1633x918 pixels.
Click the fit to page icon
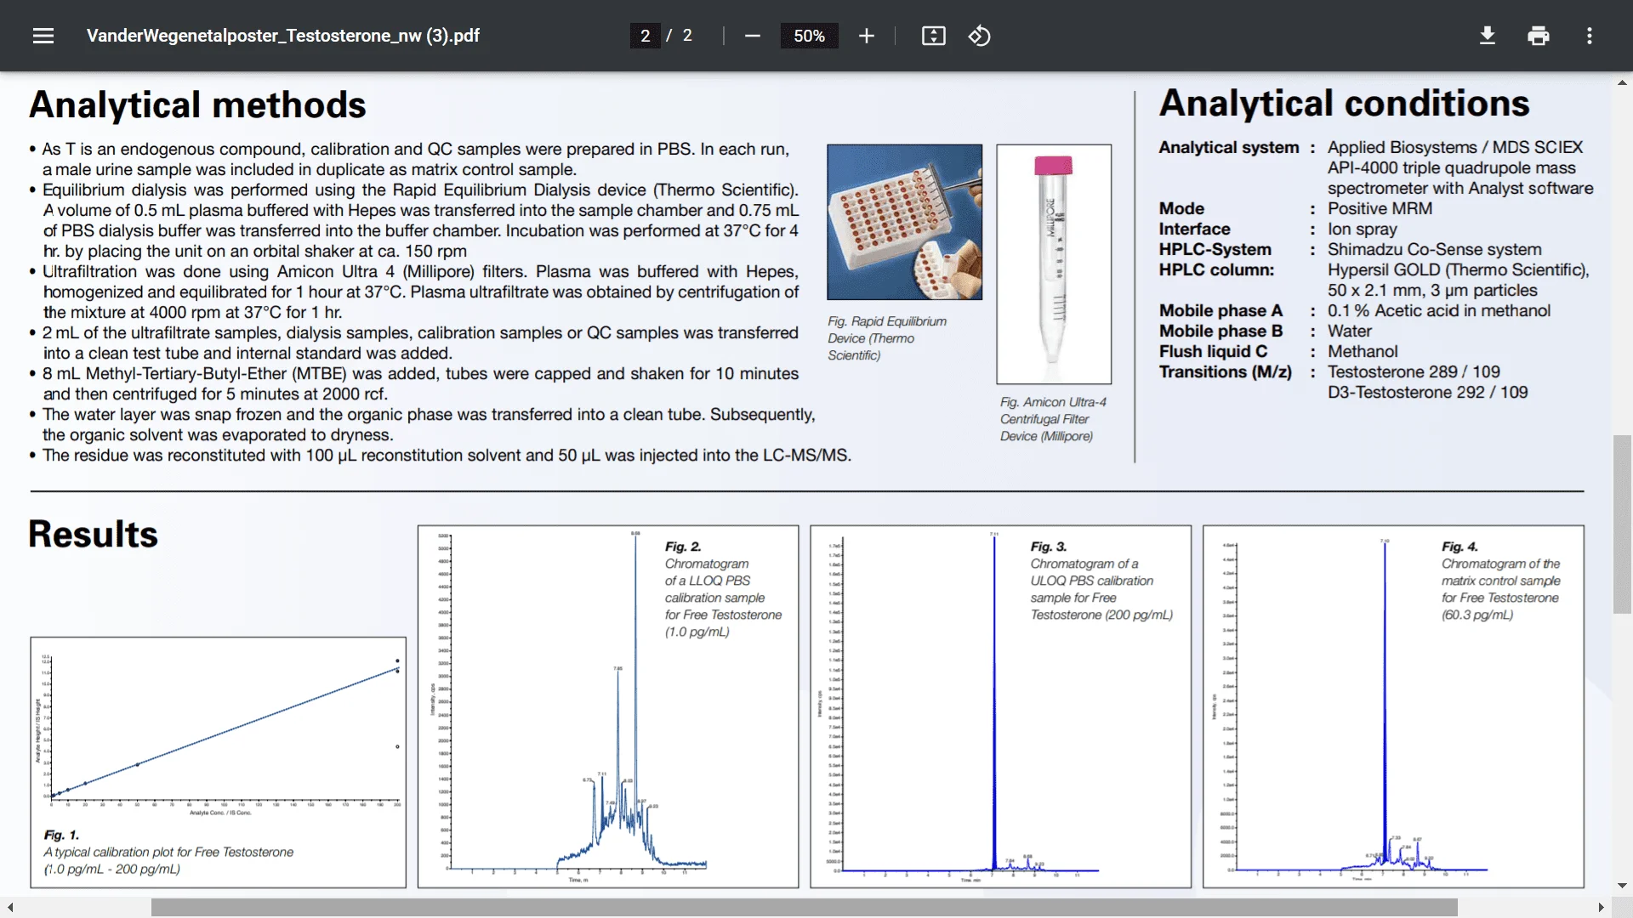point(933,36)
